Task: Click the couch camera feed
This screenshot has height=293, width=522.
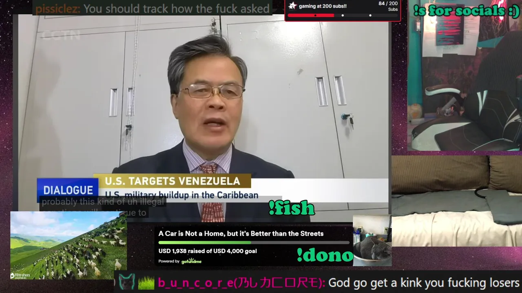Action: pyautogui.click(x=457, y=201)
